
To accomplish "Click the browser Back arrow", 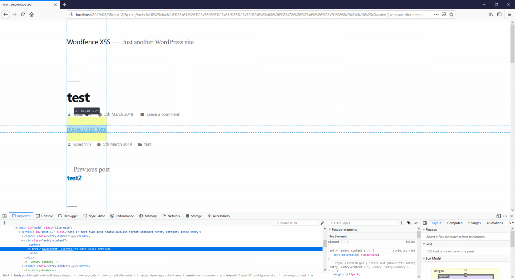I will click(5, 15).
